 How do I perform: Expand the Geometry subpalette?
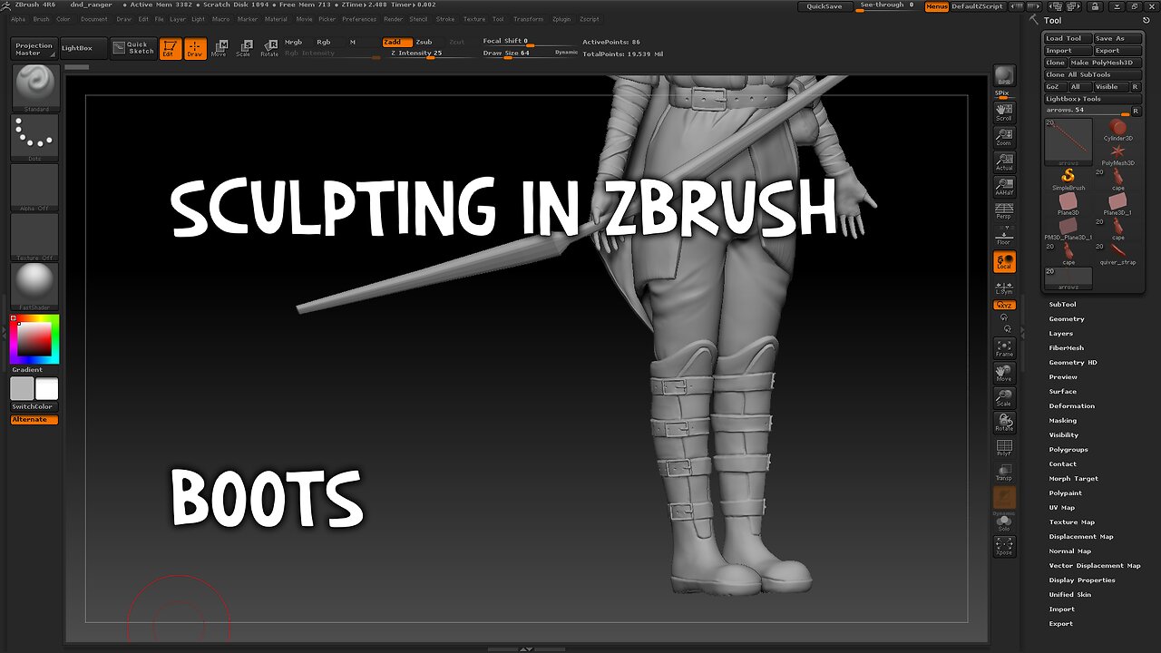pyautogui.click(x=1067, y=319)
